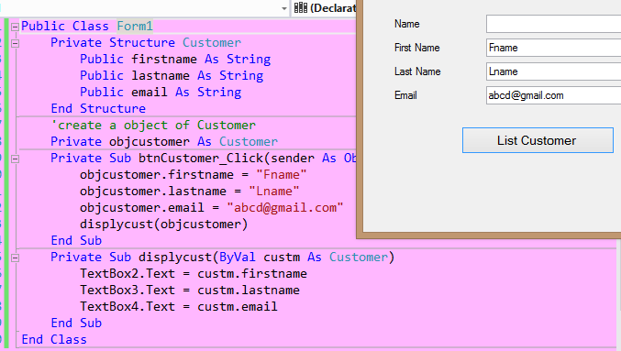
Task: Click the Private objcustomer As Customer line
Action: 164,142
